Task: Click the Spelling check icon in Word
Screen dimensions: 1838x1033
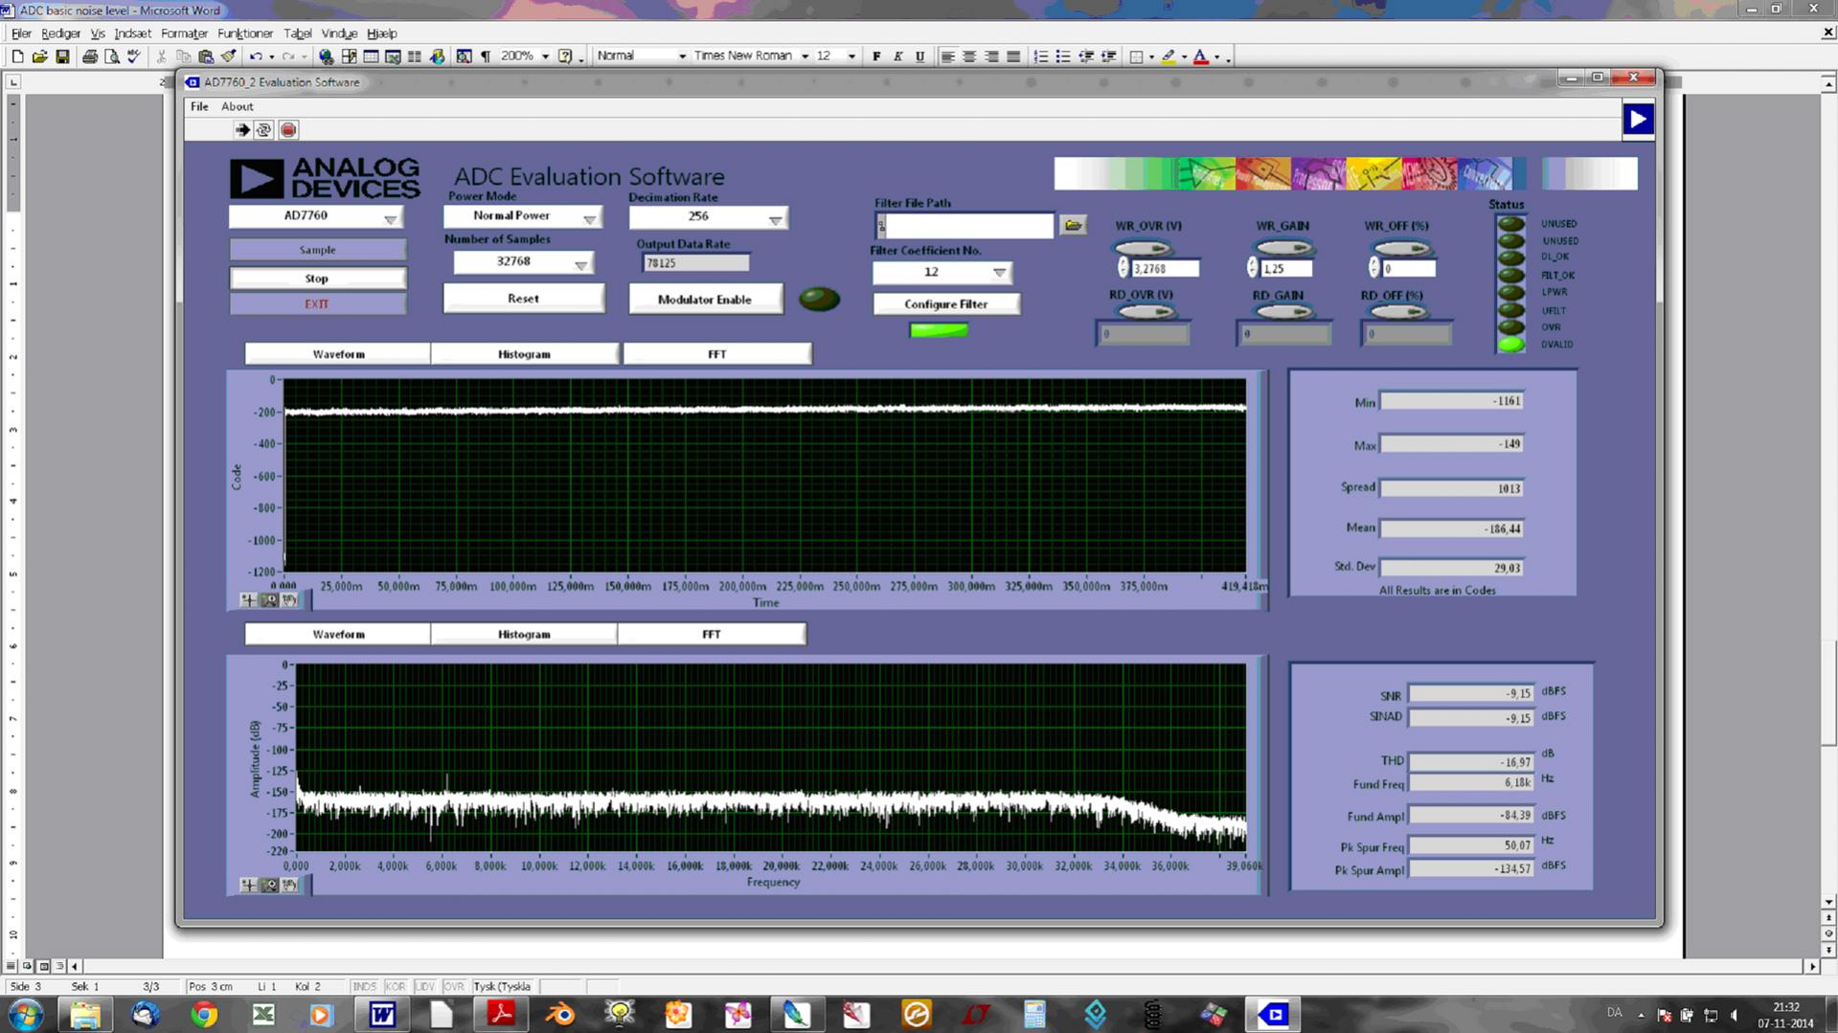Action: [x=134, y=56]
